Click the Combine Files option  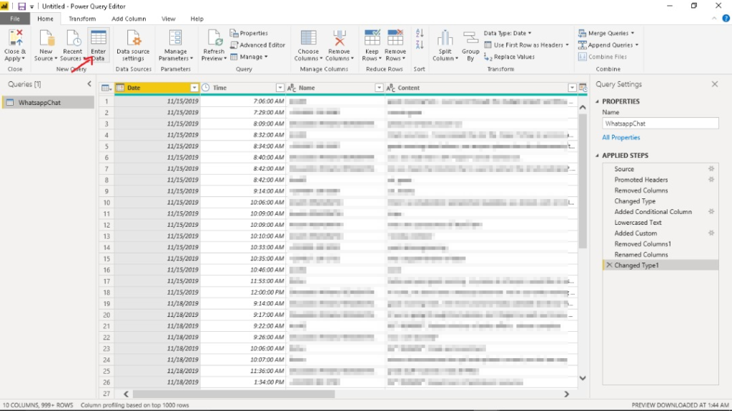(x=603, y=57)
